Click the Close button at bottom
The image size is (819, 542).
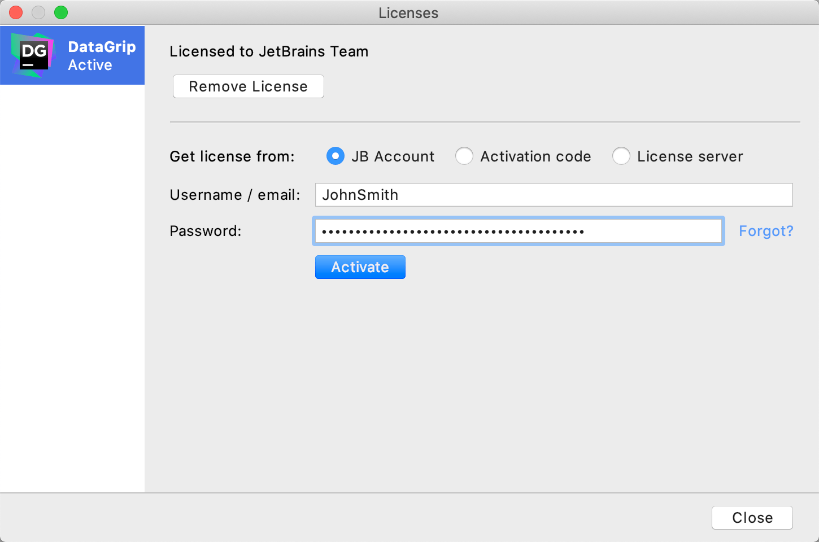pos(752,518)
